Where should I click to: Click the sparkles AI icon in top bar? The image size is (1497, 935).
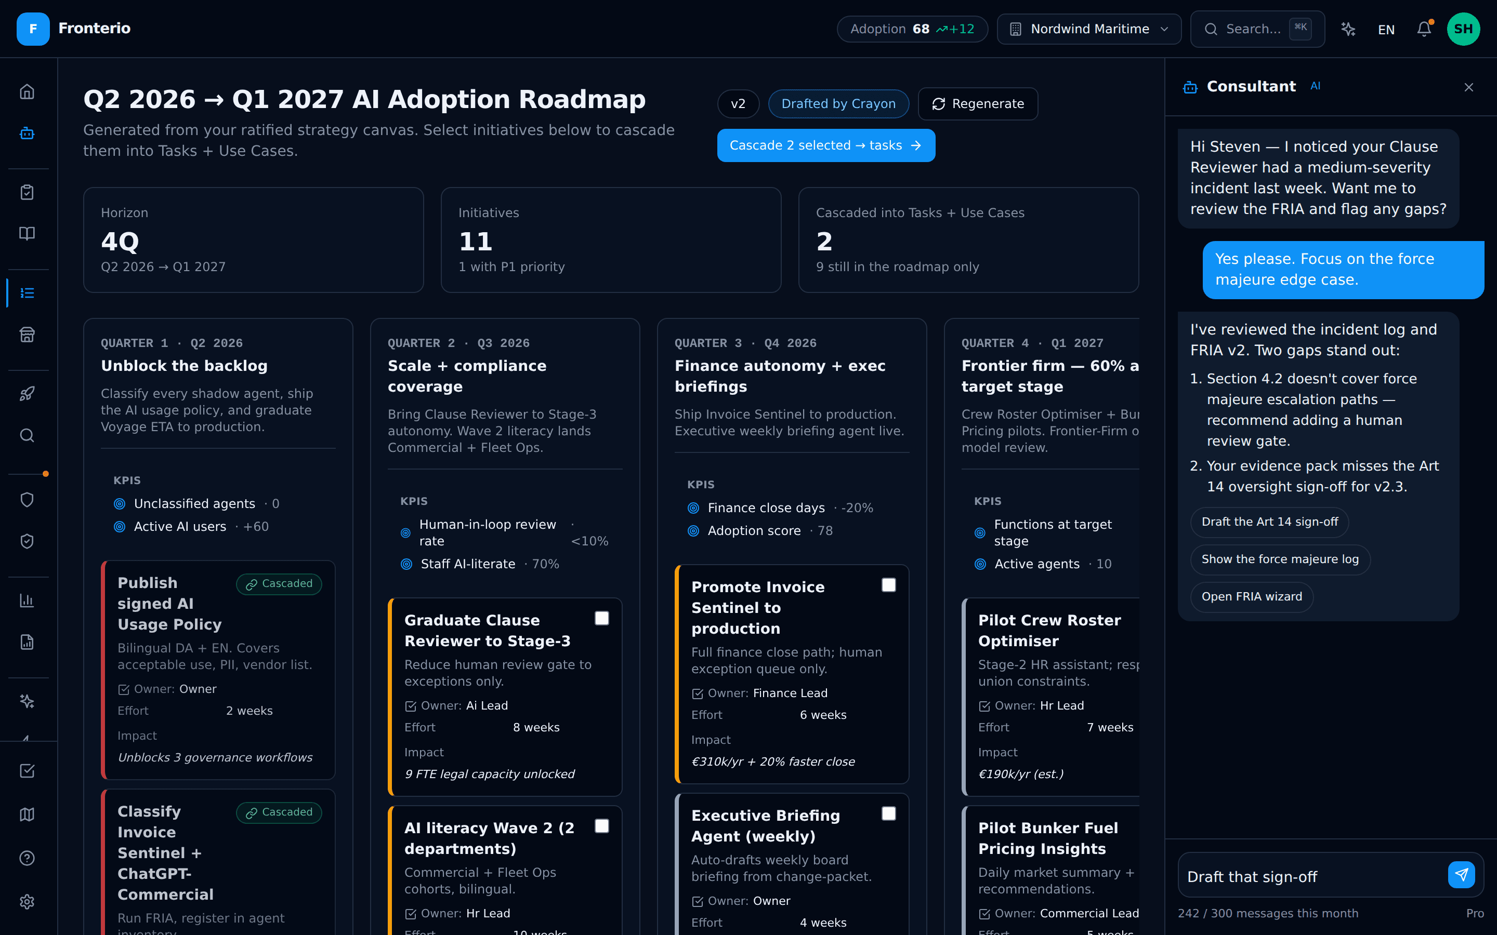click(1348, 29)
